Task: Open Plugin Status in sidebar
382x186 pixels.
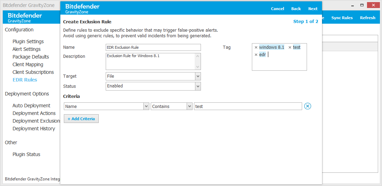Action: 26,154
